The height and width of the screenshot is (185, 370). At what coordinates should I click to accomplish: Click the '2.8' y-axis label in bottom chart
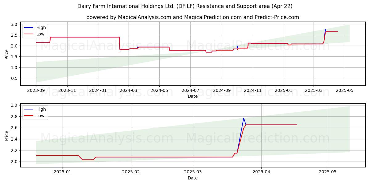click(14, 117)
